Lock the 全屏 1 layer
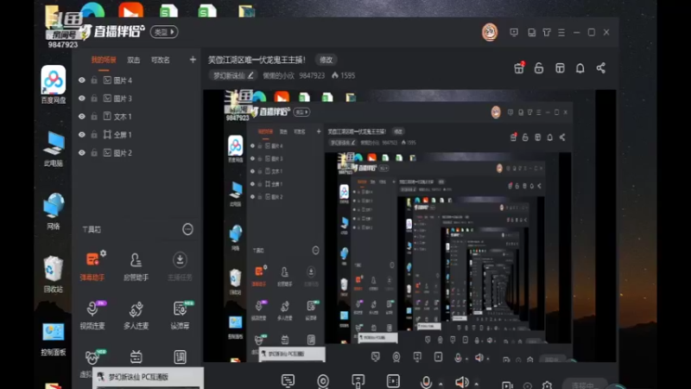This screenshot has width=691, height=389. tap(94, 135)
